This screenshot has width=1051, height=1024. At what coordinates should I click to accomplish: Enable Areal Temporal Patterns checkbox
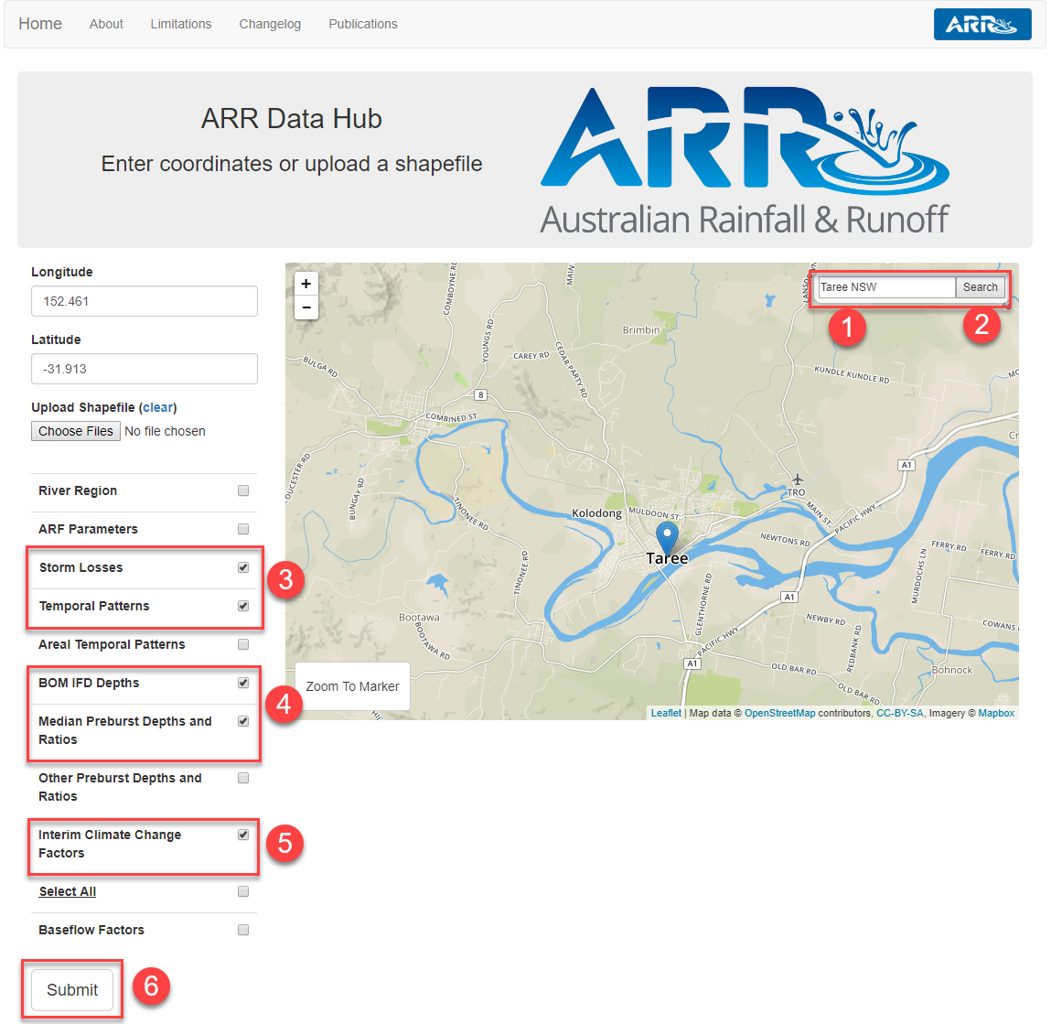click(x=243, y=644)
